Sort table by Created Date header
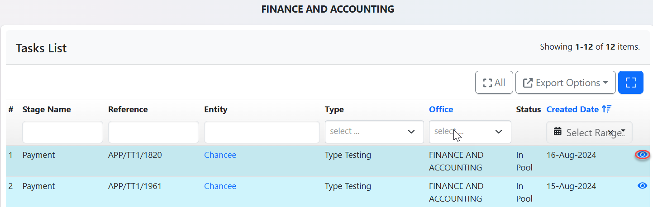 pyautogui.click(x=573, y=109)
